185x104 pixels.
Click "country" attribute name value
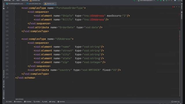(65, 70)
